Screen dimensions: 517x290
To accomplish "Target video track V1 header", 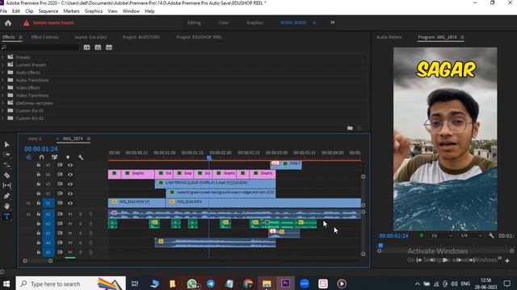I will click(x=48, y=203).
